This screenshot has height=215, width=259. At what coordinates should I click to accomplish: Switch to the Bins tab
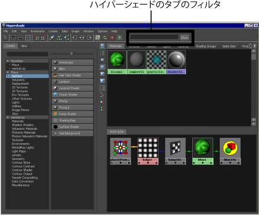point(24,46)
